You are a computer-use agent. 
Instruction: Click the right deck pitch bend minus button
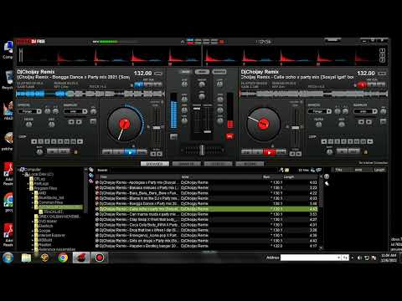tap(292, 154)
